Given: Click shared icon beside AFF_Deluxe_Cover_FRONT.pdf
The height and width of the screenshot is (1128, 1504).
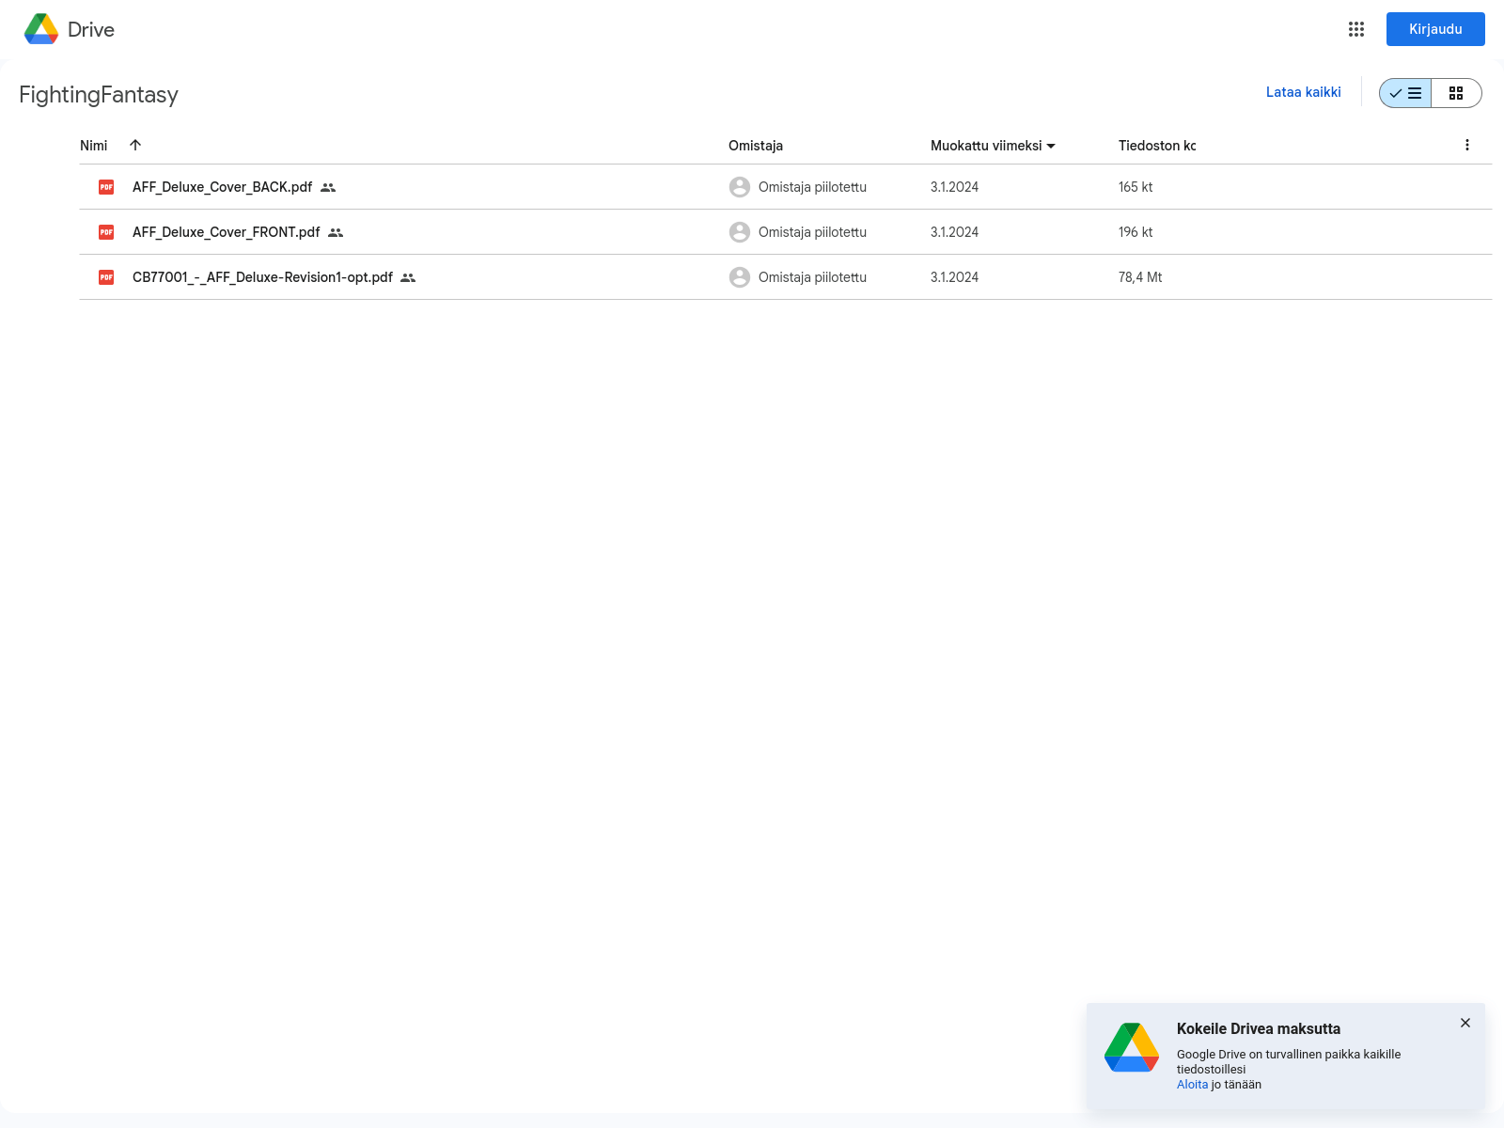Looking at the screenshot, I should click(336, 232).
